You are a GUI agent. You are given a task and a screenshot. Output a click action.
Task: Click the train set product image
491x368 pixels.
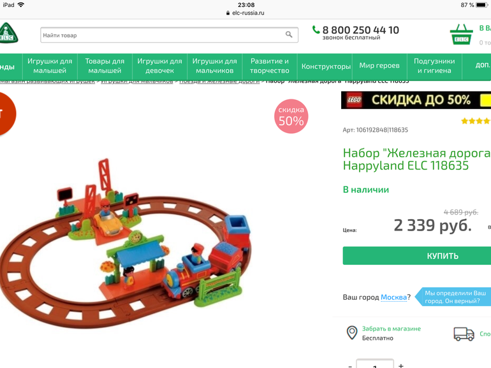coord(126,244)
